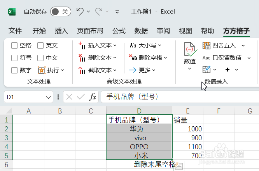Check the 空格 checkbox

(14, 45)
